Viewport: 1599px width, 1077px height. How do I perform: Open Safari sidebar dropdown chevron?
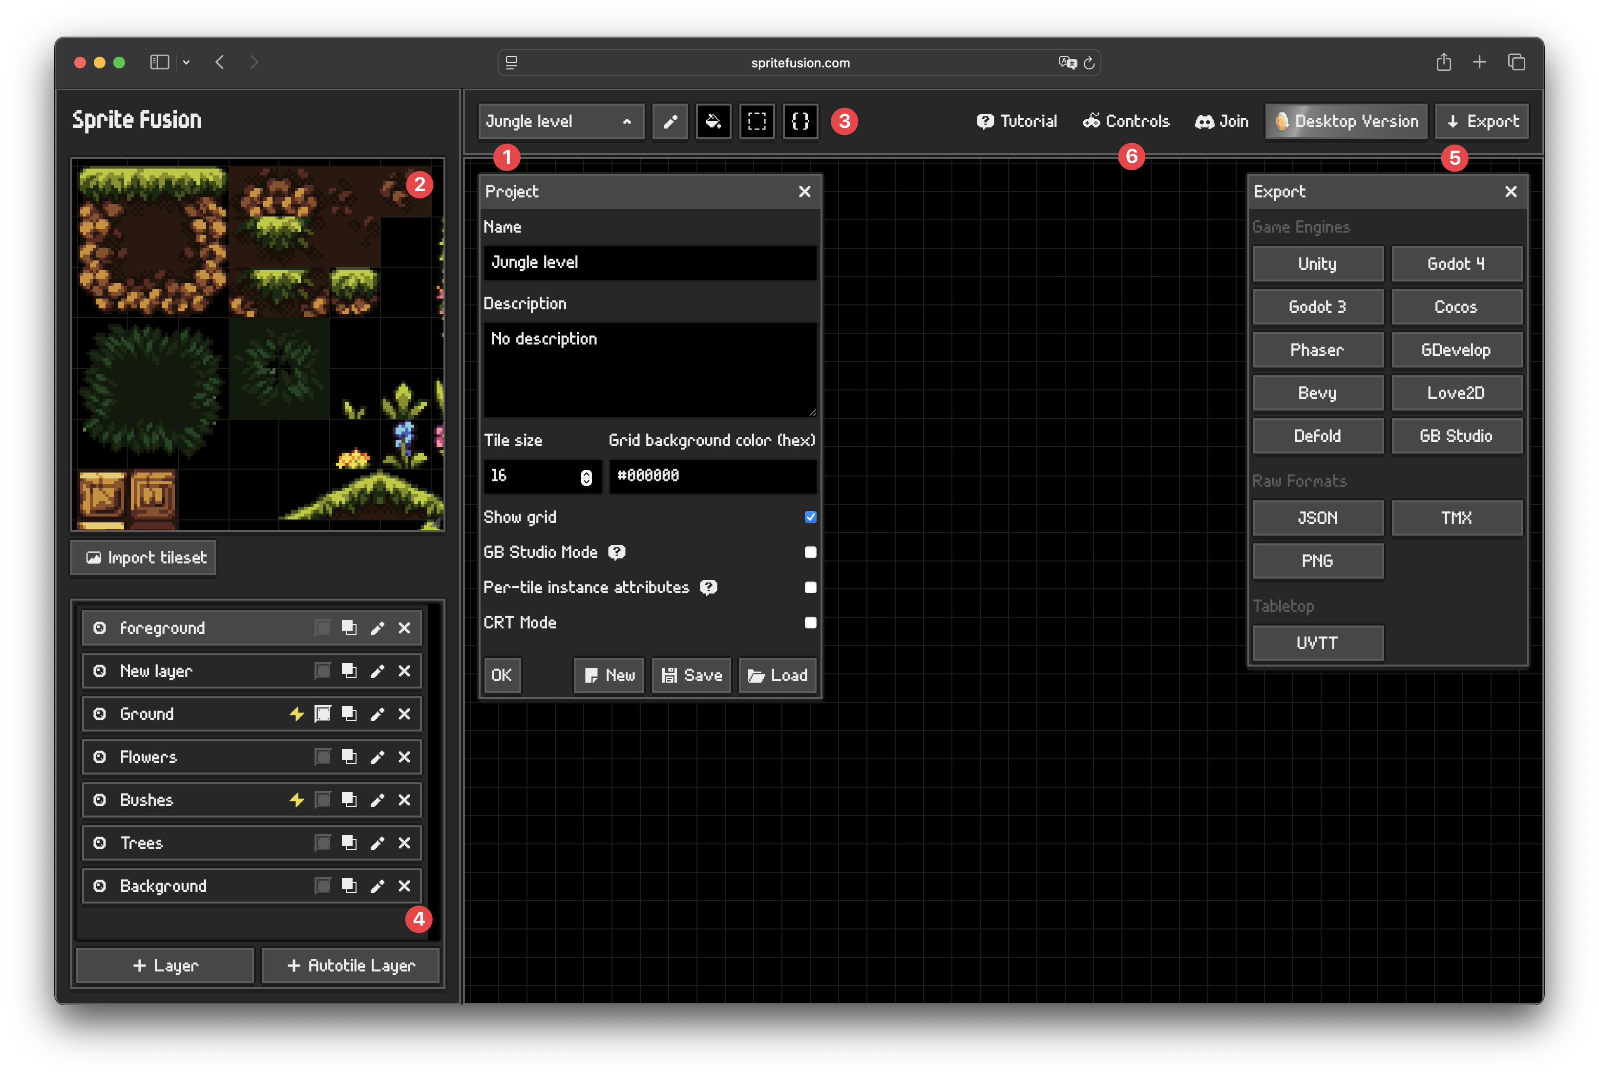[186, 63]
